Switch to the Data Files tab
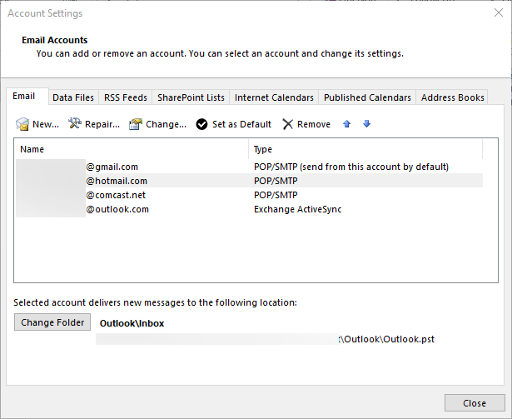This screenshot has width=512, height=419. [73, 97]
